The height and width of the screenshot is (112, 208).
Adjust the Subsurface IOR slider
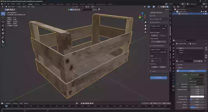click(197, 99)
